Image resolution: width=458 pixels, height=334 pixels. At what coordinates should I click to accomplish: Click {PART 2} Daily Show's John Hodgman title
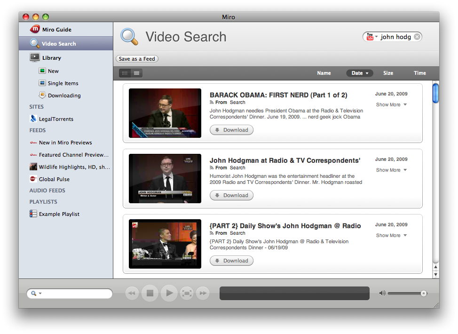[285, 226]
